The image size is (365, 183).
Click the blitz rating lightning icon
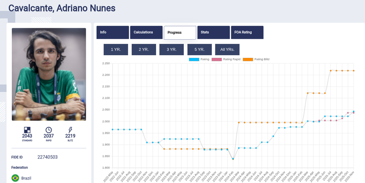[x=70, y=130]
